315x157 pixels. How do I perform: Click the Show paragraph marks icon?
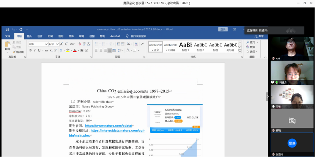[x=142, y=44]
